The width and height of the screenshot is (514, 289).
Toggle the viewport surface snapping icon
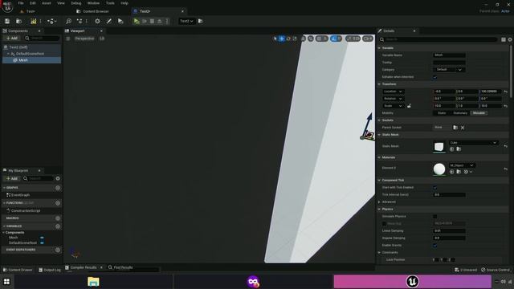click(x=311, y=39)
